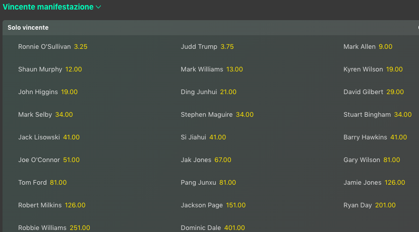Viewport: 419px width, 232px height.
Task: Add John Higgins 19.00 selection
Action: (69, 92)
